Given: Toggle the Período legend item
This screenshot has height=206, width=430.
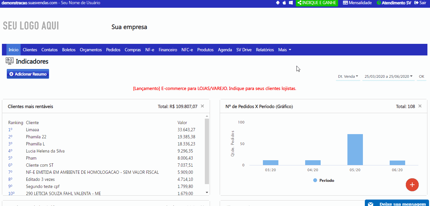Looking at the screenshot, I should click(324, 181).
